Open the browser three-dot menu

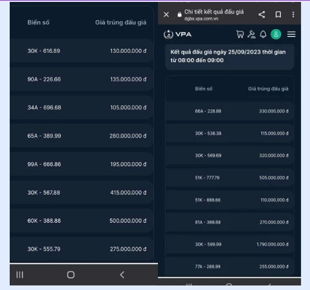[293, 15]
